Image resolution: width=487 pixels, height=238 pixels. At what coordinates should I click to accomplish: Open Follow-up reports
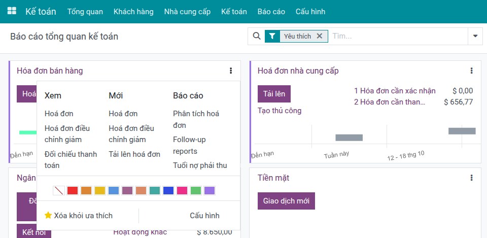pyautogui.click(x=189, y=146)
